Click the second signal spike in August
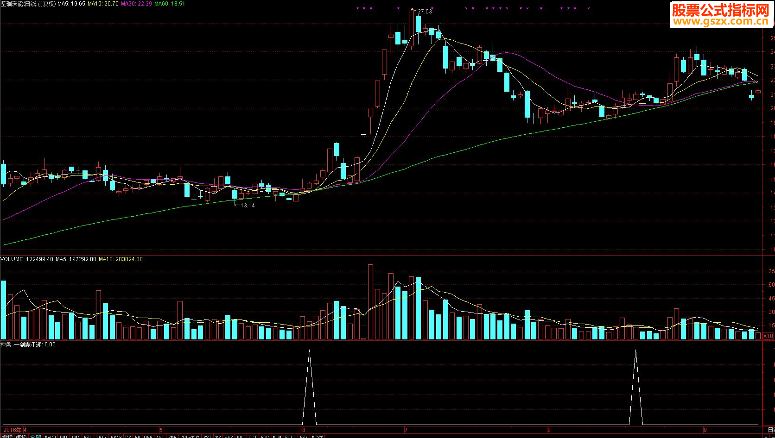The height and width of the screenshot is (438, 775). pyautogui.click(x=635, y=387)
